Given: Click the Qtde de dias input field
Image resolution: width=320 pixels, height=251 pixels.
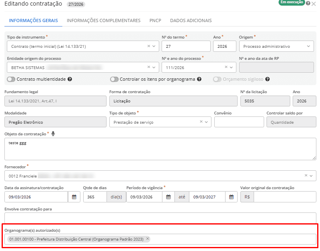Looking at the screenshot, I should click(94, 197).
